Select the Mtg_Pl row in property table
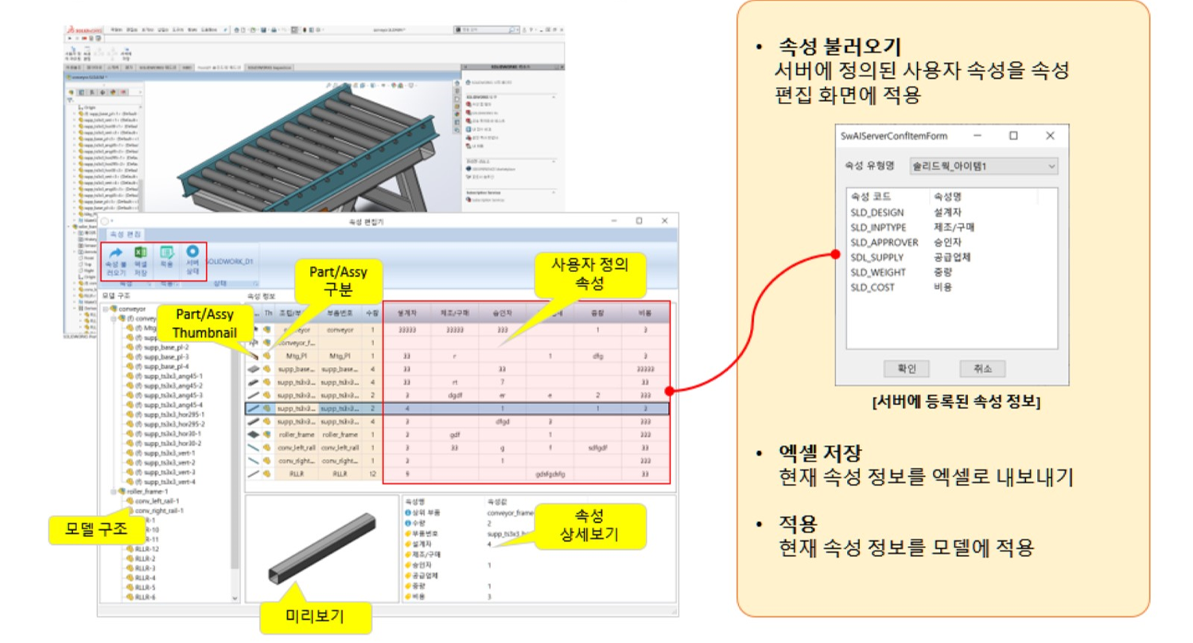 pyautogui.click(x=457, y=357)
